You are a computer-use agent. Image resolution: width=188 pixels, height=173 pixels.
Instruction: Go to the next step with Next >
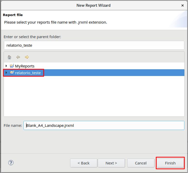pyautogui.click(x=111, y=163)
